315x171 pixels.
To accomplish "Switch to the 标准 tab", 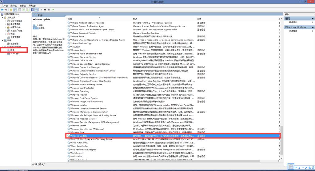I will coord(41,165).
